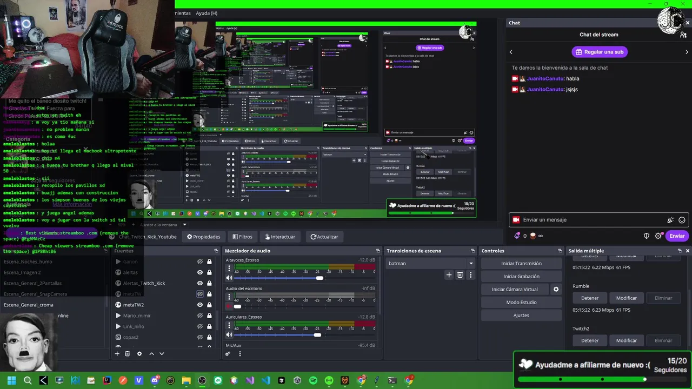
Task: Add a new source with the plus icon
Action: [117, 354]
